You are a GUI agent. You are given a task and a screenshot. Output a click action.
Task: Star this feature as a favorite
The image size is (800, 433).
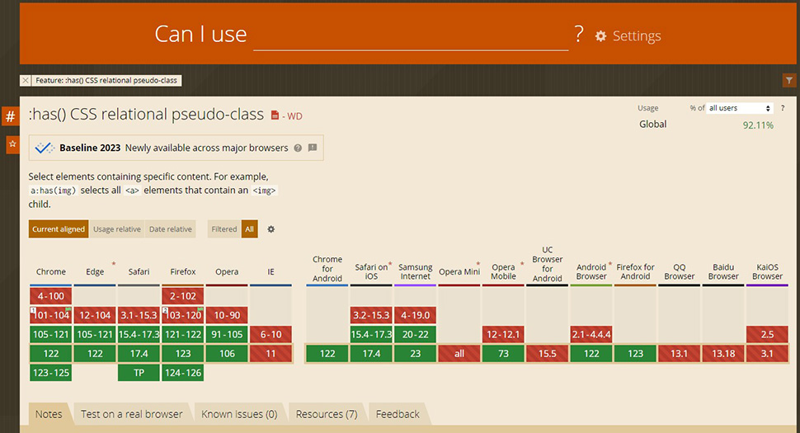(x=12, y=144)
